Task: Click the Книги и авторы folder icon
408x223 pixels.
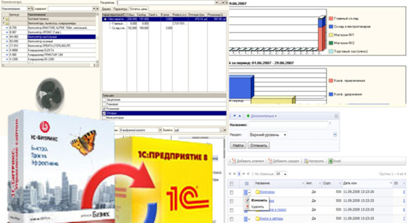Action: click(258, 218)
